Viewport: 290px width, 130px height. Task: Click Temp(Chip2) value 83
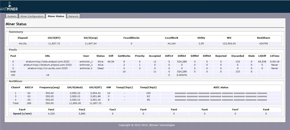[x=148, y=96]
